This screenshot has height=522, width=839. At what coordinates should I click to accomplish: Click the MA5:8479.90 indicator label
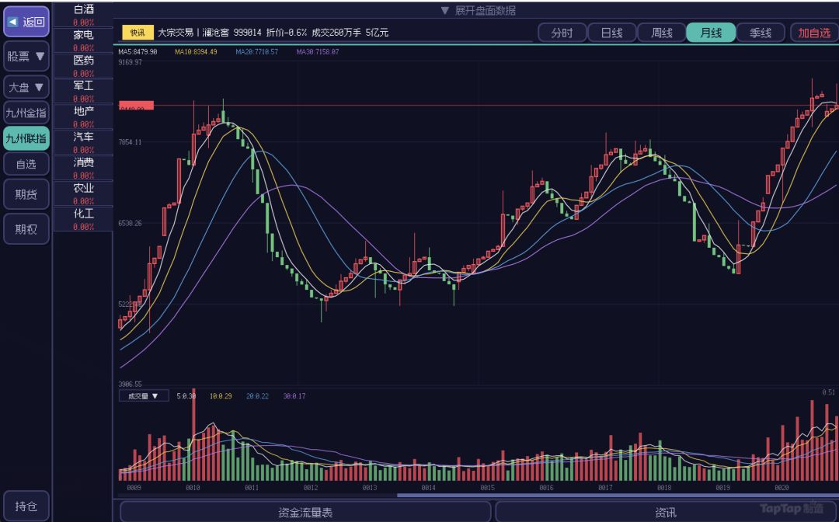[x=138, y=52]
